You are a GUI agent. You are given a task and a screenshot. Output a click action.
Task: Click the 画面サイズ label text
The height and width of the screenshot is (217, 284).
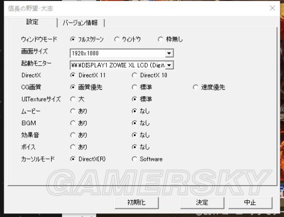coord(35,52)
